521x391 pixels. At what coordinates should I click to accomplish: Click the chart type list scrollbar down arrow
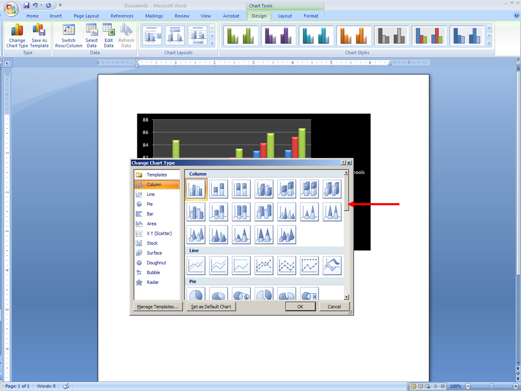pyautogui.click(x=346, y=297)
